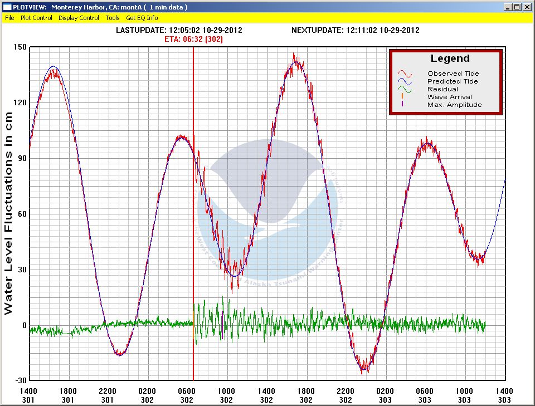This screenshot has width=535, height=406.
Task: Click the purple Max. Amplitude legend marker
Action: [402, 105]
